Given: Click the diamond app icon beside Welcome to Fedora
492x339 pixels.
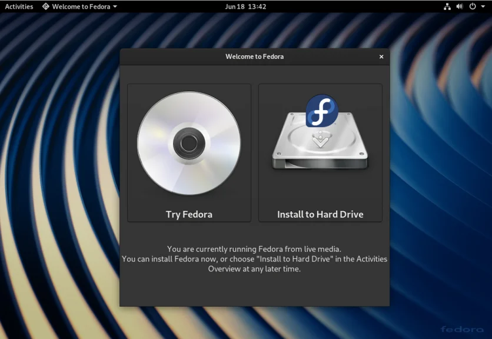Looking at the screenshot, I should 46,6.
